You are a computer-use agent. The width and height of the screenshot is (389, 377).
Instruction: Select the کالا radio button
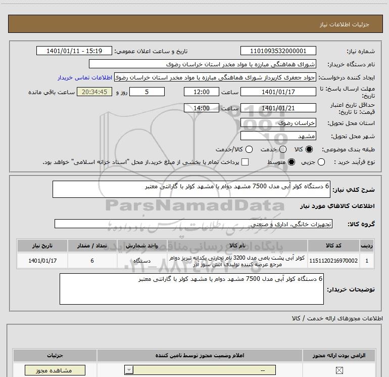(x=309, y=149)
